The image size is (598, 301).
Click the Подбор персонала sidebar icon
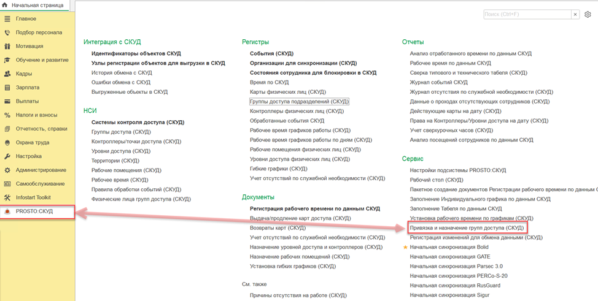click(7, 32)
